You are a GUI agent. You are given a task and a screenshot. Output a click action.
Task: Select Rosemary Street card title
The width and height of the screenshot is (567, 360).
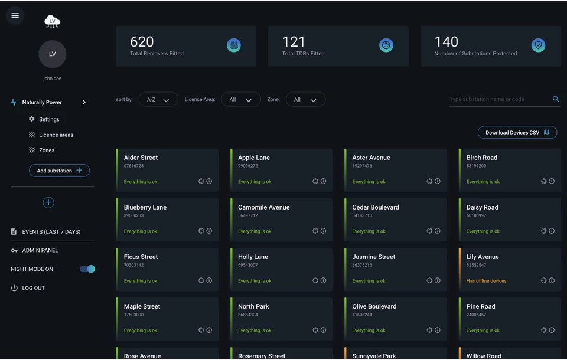262,356
